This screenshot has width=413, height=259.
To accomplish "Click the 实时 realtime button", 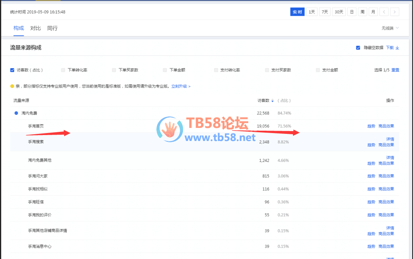I will pyautogui.click(x=297, y=12).
